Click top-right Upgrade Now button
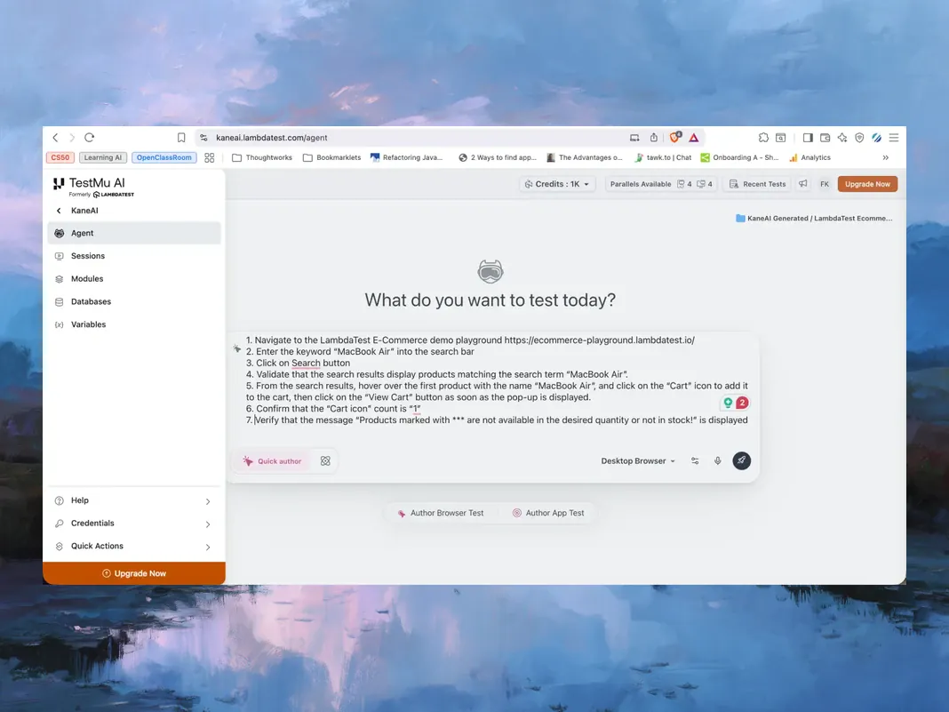This screenshot has height=712, width=949. click(x=867, y=184)
